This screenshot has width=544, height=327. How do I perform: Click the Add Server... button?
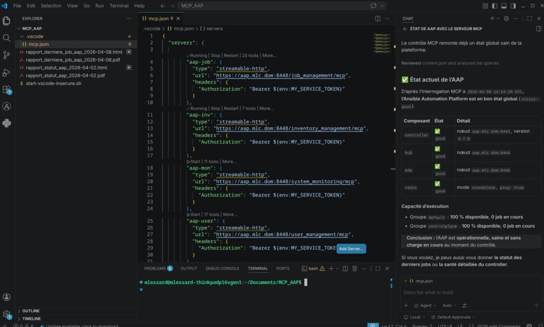tap(351, 249)
